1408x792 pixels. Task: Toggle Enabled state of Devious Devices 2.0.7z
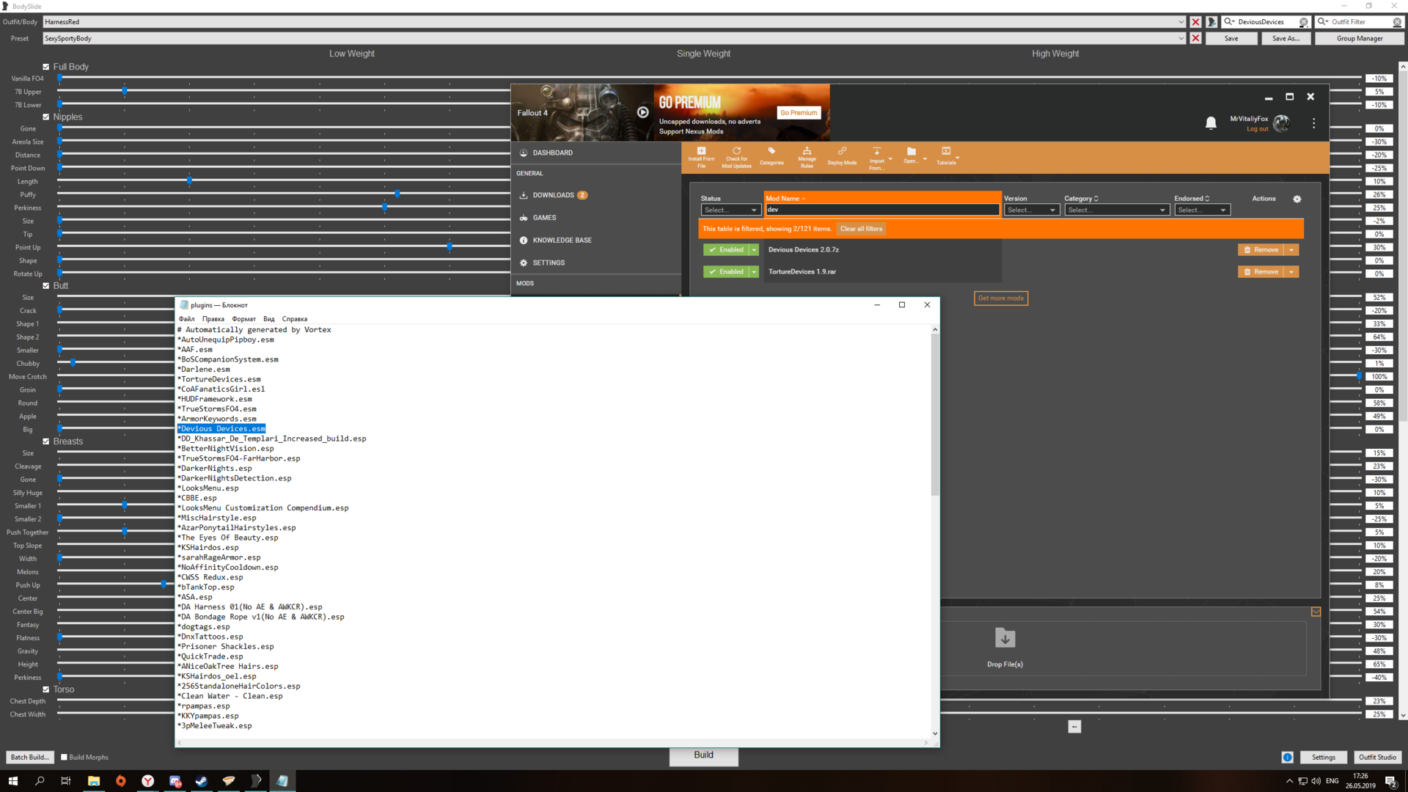pos(726,250)
